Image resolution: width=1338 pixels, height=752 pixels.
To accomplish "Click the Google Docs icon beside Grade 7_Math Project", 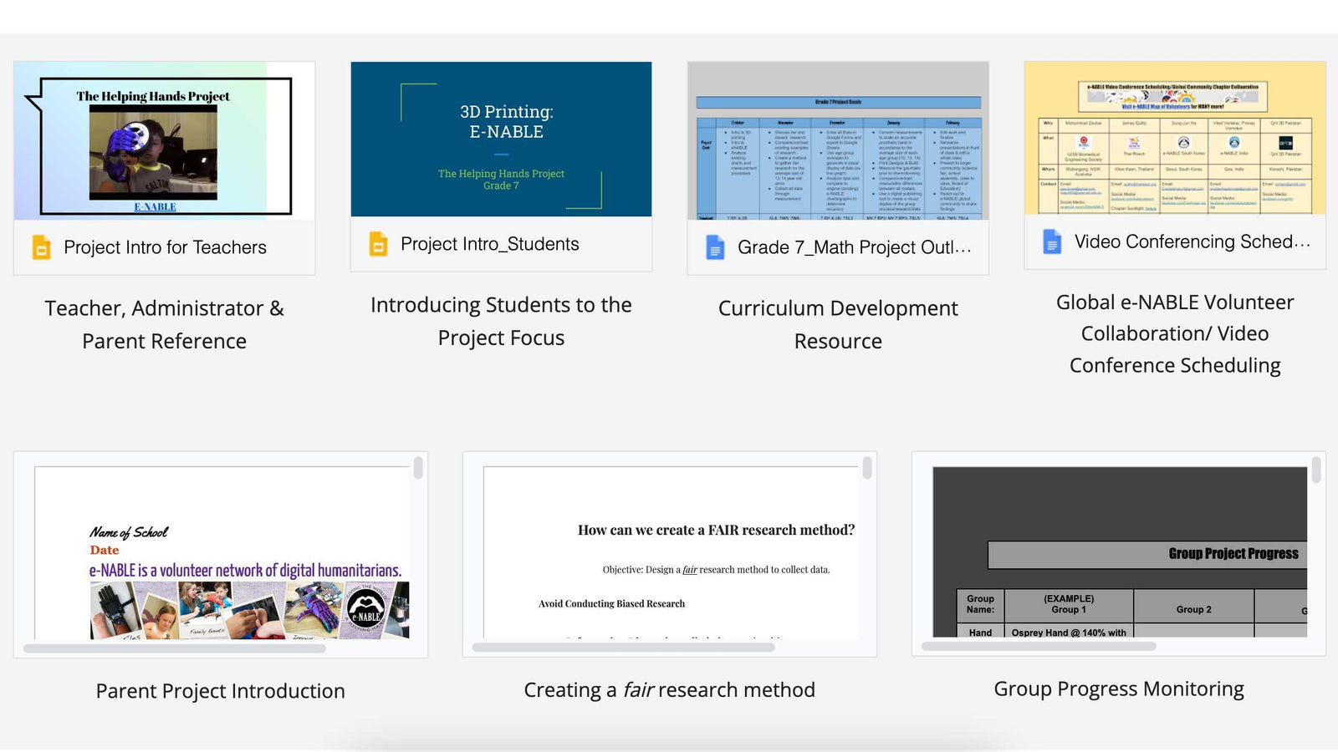I will pyautogui.click(x=715, y=247).
